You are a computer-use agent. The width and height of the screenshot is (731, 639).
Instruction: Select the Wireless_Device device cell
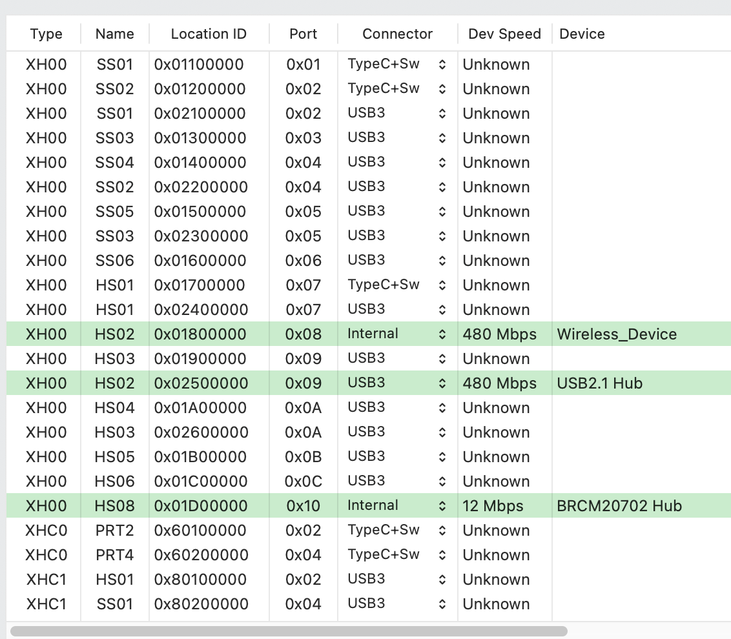point(617,334)
